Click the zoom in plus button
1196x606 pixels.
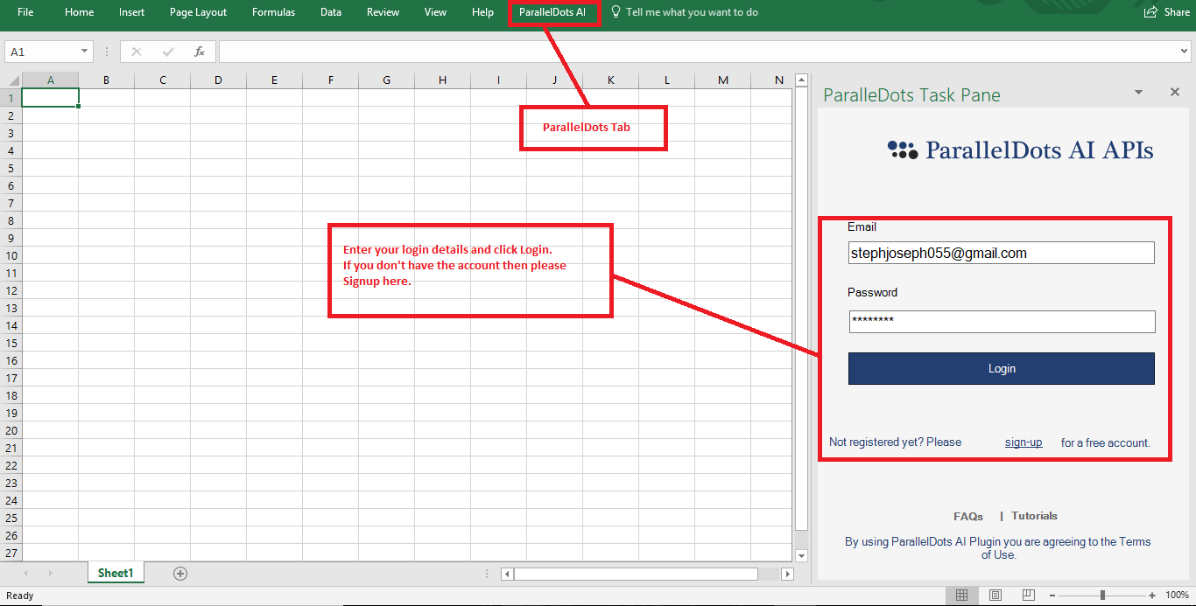point(1154,596)
